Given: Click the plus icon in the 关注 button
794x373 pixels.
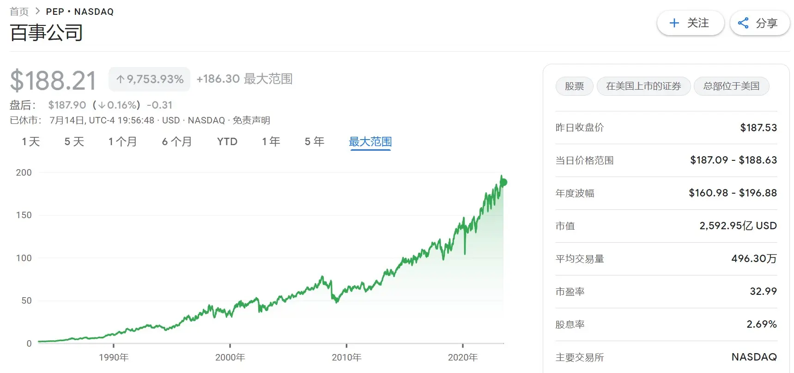Looking at the screenshot, I should tap(674, 23).
